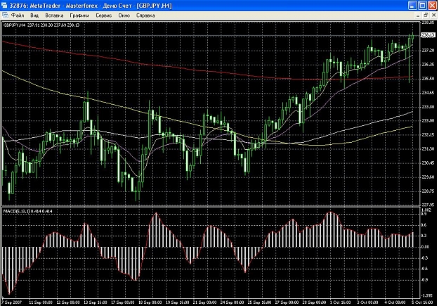Open the Окно menu

click(124, 15)
